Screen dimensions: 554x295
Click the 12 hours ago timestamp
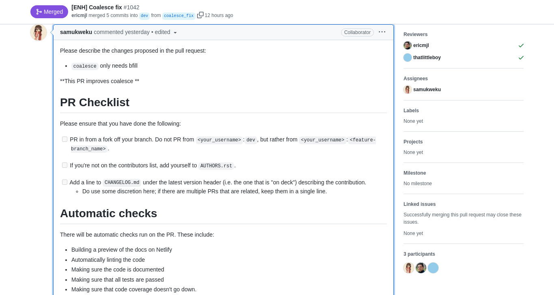pos(219,15)
